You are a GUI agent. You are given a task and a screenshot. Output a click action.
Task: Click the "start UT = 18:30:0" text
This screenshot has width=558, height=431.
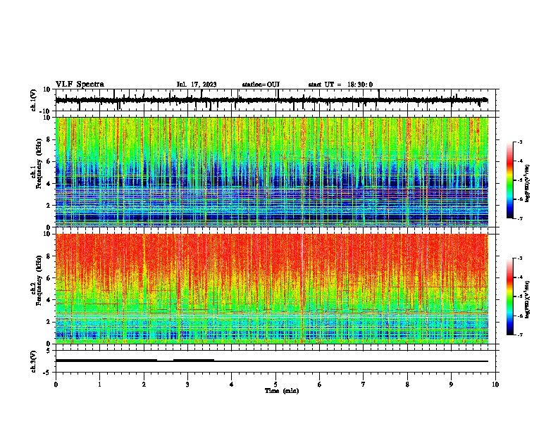340,85
